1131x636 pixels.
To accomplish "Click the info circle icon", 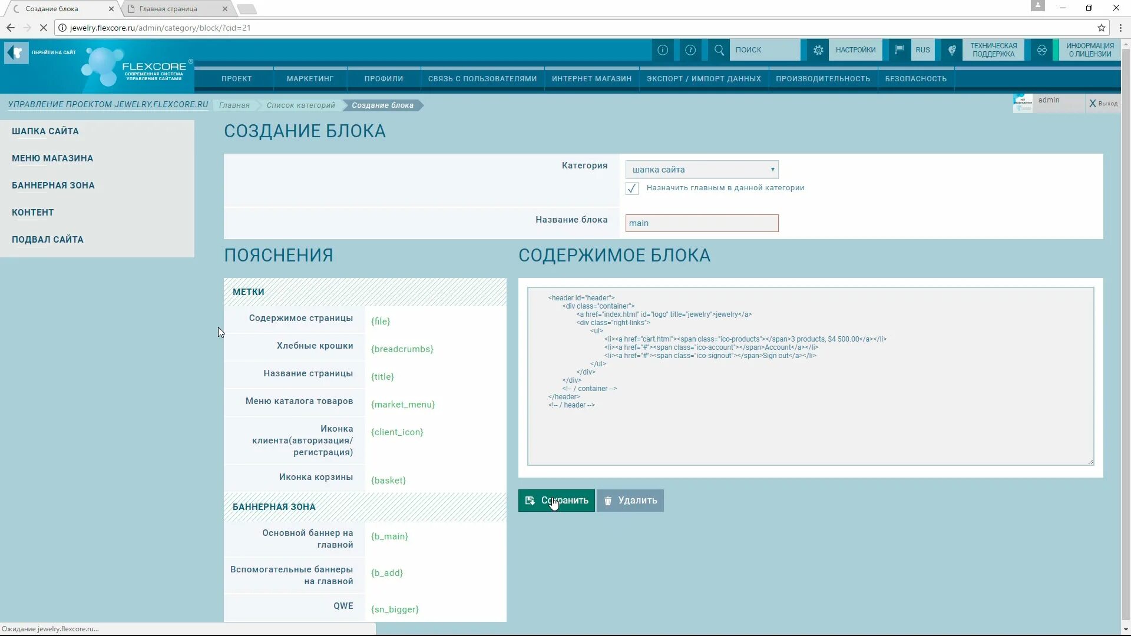I will [663, 50].
